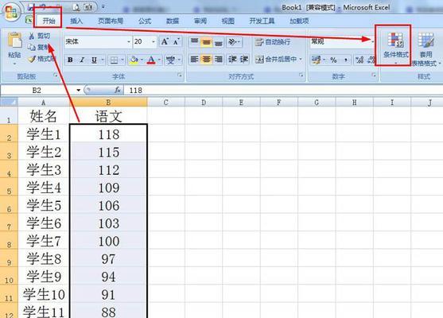Toggle Wrap Text (自动换行)
The height and width of the screenshot is (318, 443).
273,42
